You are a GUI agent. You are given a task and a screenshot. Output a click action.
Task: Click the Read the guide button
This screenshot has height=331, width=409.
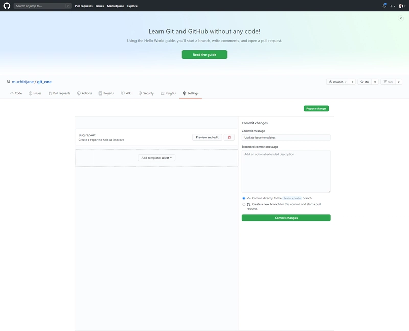(x=204, y=55)
